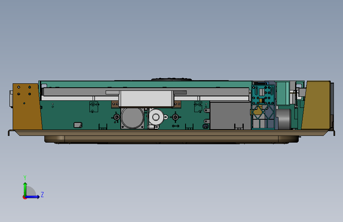
Task: Select the light gray center cover box
Action: pyautogui.click(x=146, y=99)
